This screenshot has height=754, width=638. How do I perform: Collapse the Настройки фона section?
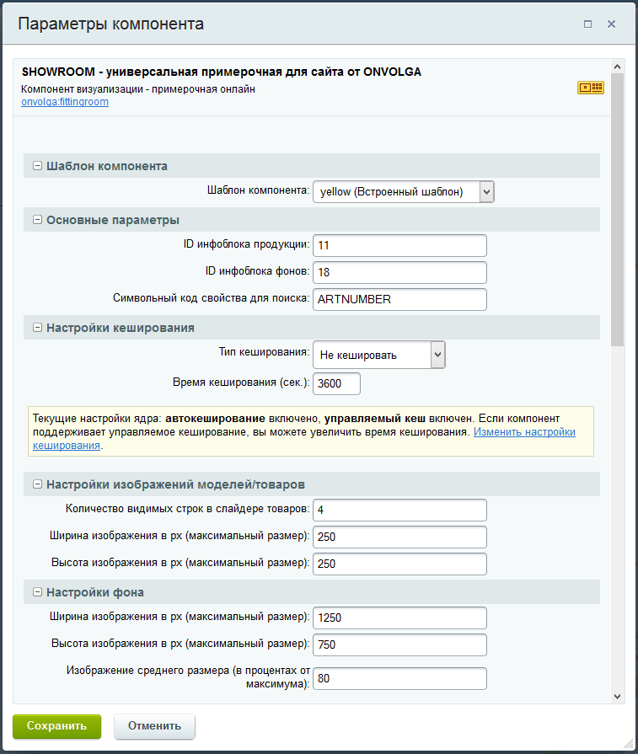click(37, 592)
